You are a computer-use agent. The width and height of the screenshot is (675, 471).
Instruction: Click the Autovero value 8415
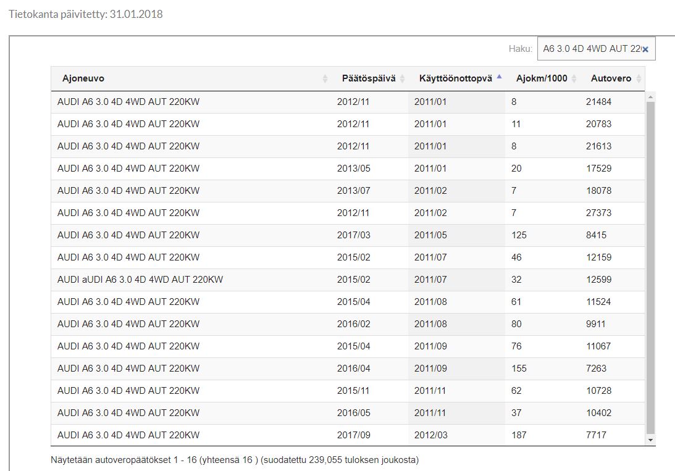[596, 235]
